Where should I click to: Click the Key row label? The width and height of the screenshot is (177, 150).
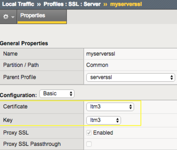point(7,120)
